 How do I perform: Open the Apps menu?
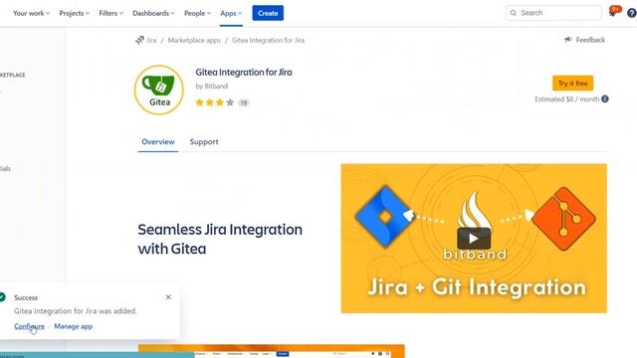(x=231, y=13)
